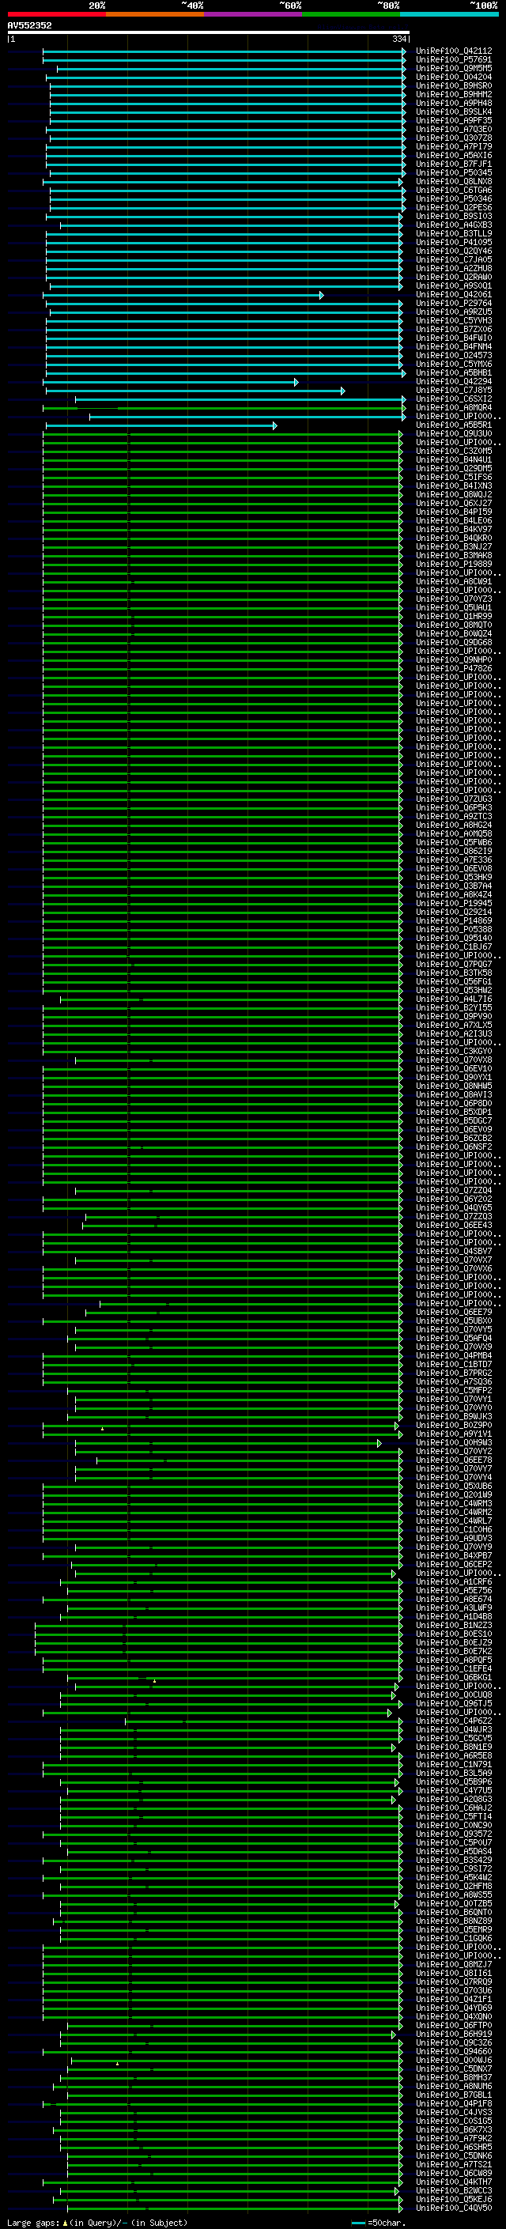Screen dimensions: 506x2229
Task: Click the cyan alignment bar for UniRef100_Q42294
Action: (x=171, y=382)
